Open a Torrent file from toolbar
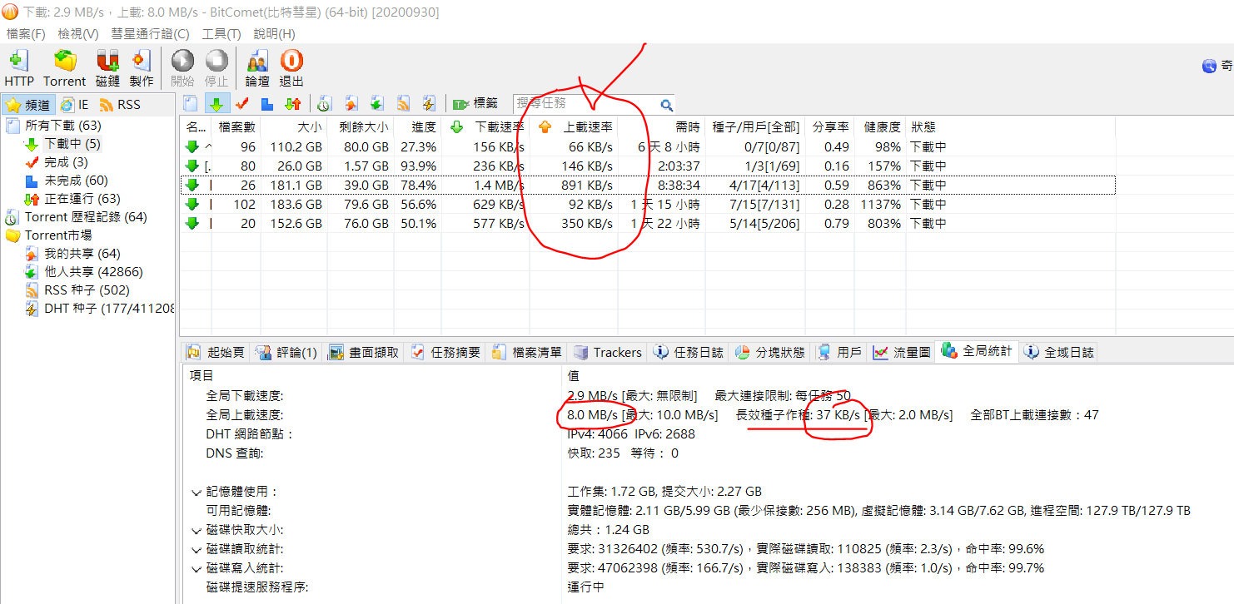The height and width of the screenshot is (604, 1234). (64, 68)
